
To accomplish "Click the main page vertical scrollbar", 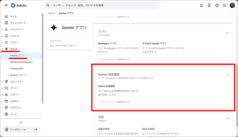I will [x=237, y=95].
